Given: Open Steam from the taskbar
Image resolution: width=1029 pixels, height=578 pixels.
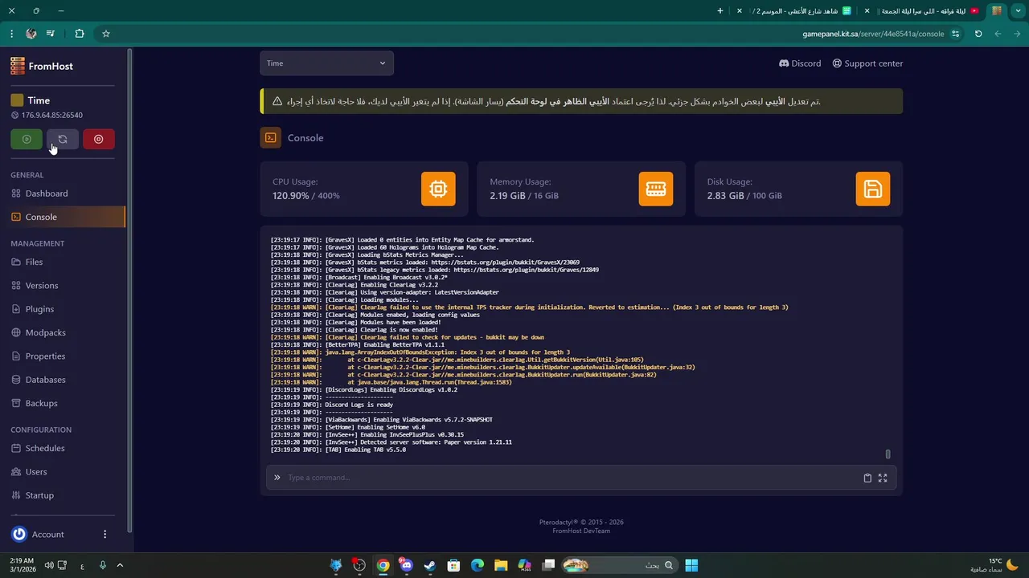Looking at the screenshot, I should 430,565.
